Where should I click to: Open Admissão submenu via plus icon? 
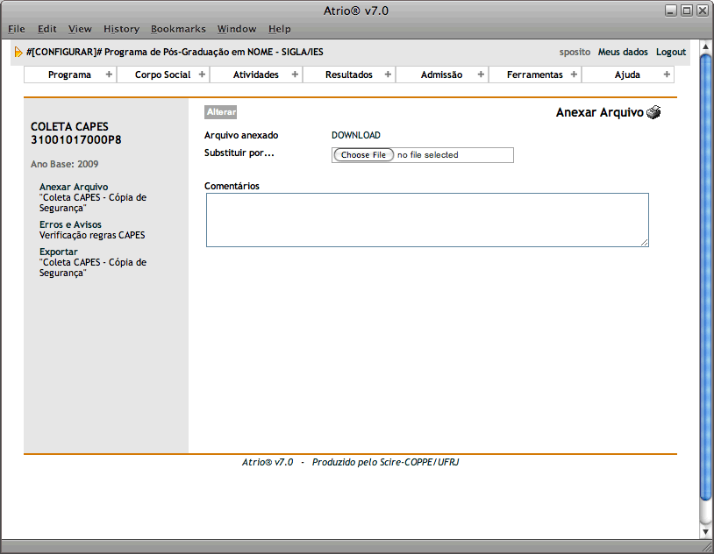[481, 75]
